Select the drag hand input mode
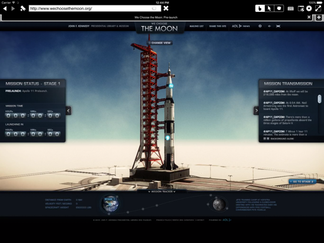This screenshot has height=243, width=324. 279,8
